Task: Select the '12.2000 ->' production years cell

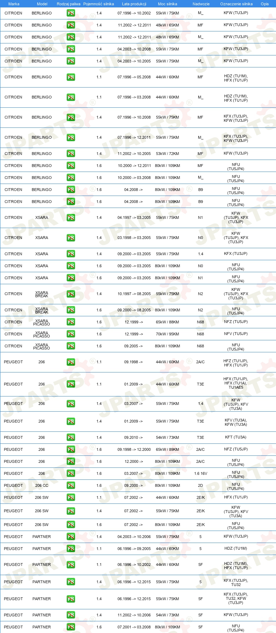Action: (x=133, y=461)
